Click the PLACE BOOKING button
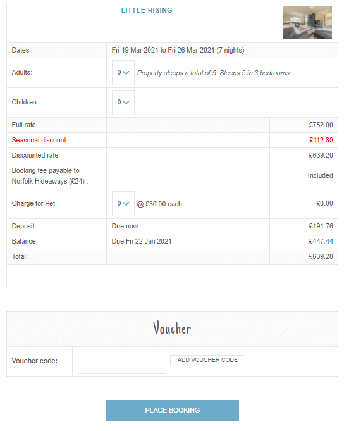Image resolution: width=349 pixels, height=431 pixels. pos(172,410)
